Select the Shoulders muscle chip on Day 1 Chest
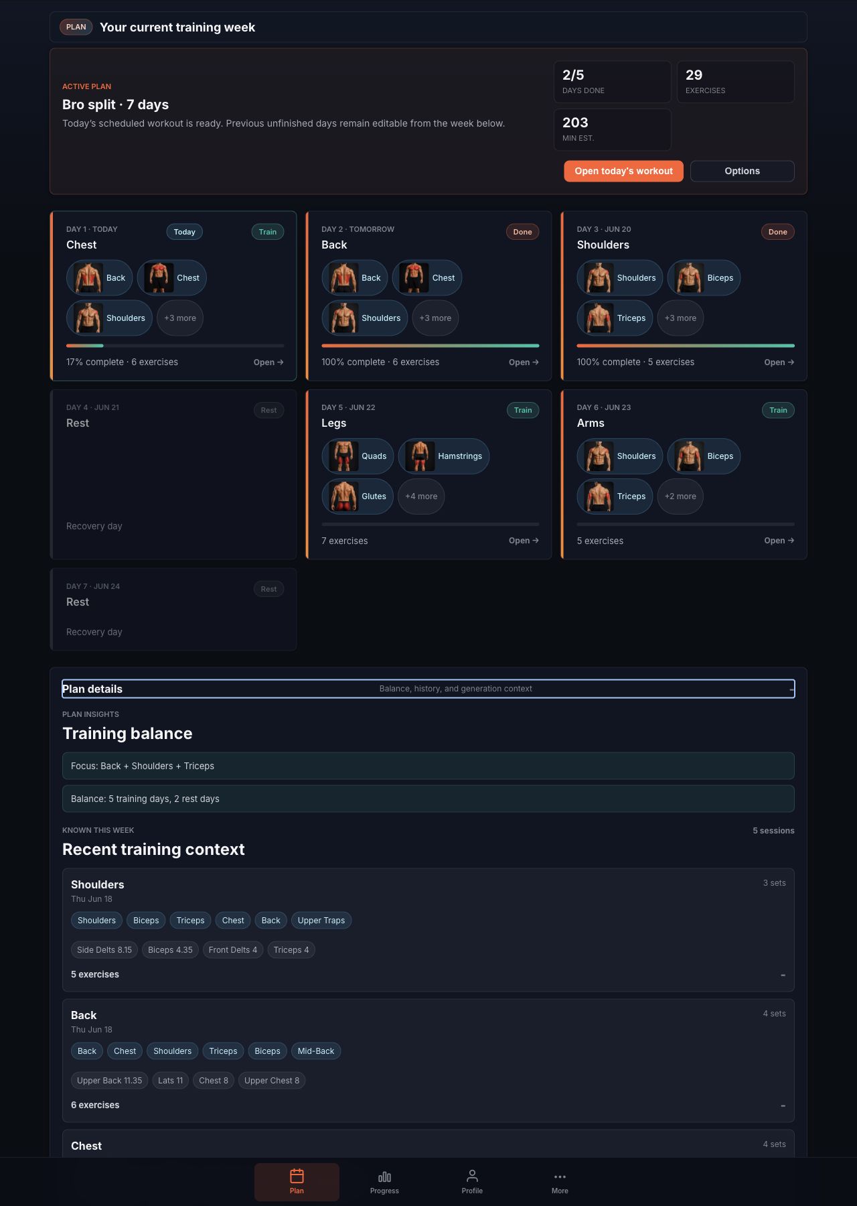Image resolution: width=857 pixels, height=1206 pixels. coord(109,318)
